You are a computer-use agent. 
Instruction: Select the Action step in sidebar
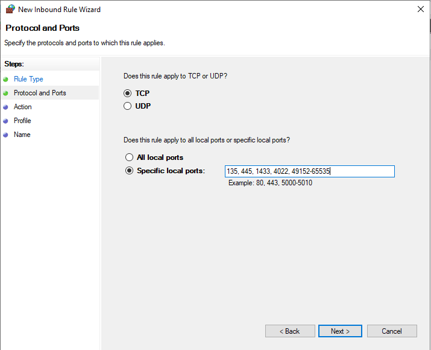22,107
